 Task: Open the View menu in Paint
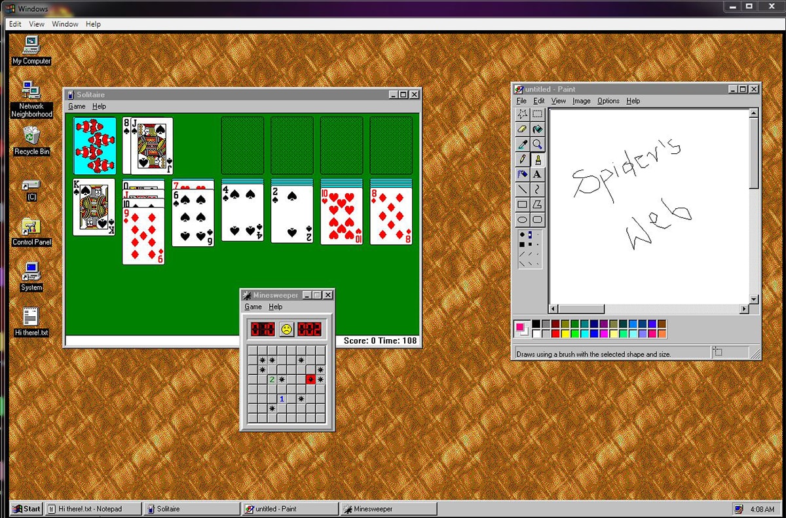[559, 101]
